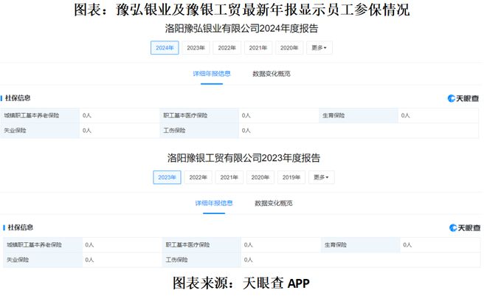Select 2020年 in the 豫弘银业 report year row
The image size is (487, 296).
point(289,48)
